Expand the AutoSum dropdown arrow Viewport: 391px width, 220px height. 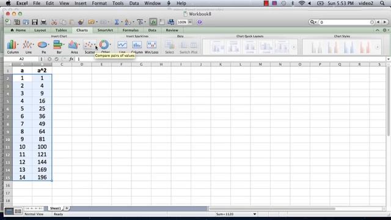[122, 22]
